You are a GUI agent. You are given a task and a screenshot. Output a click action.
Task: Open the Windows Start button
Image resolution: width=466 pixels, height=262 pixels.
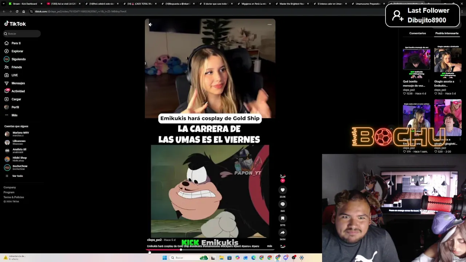(x=165, y=258)
